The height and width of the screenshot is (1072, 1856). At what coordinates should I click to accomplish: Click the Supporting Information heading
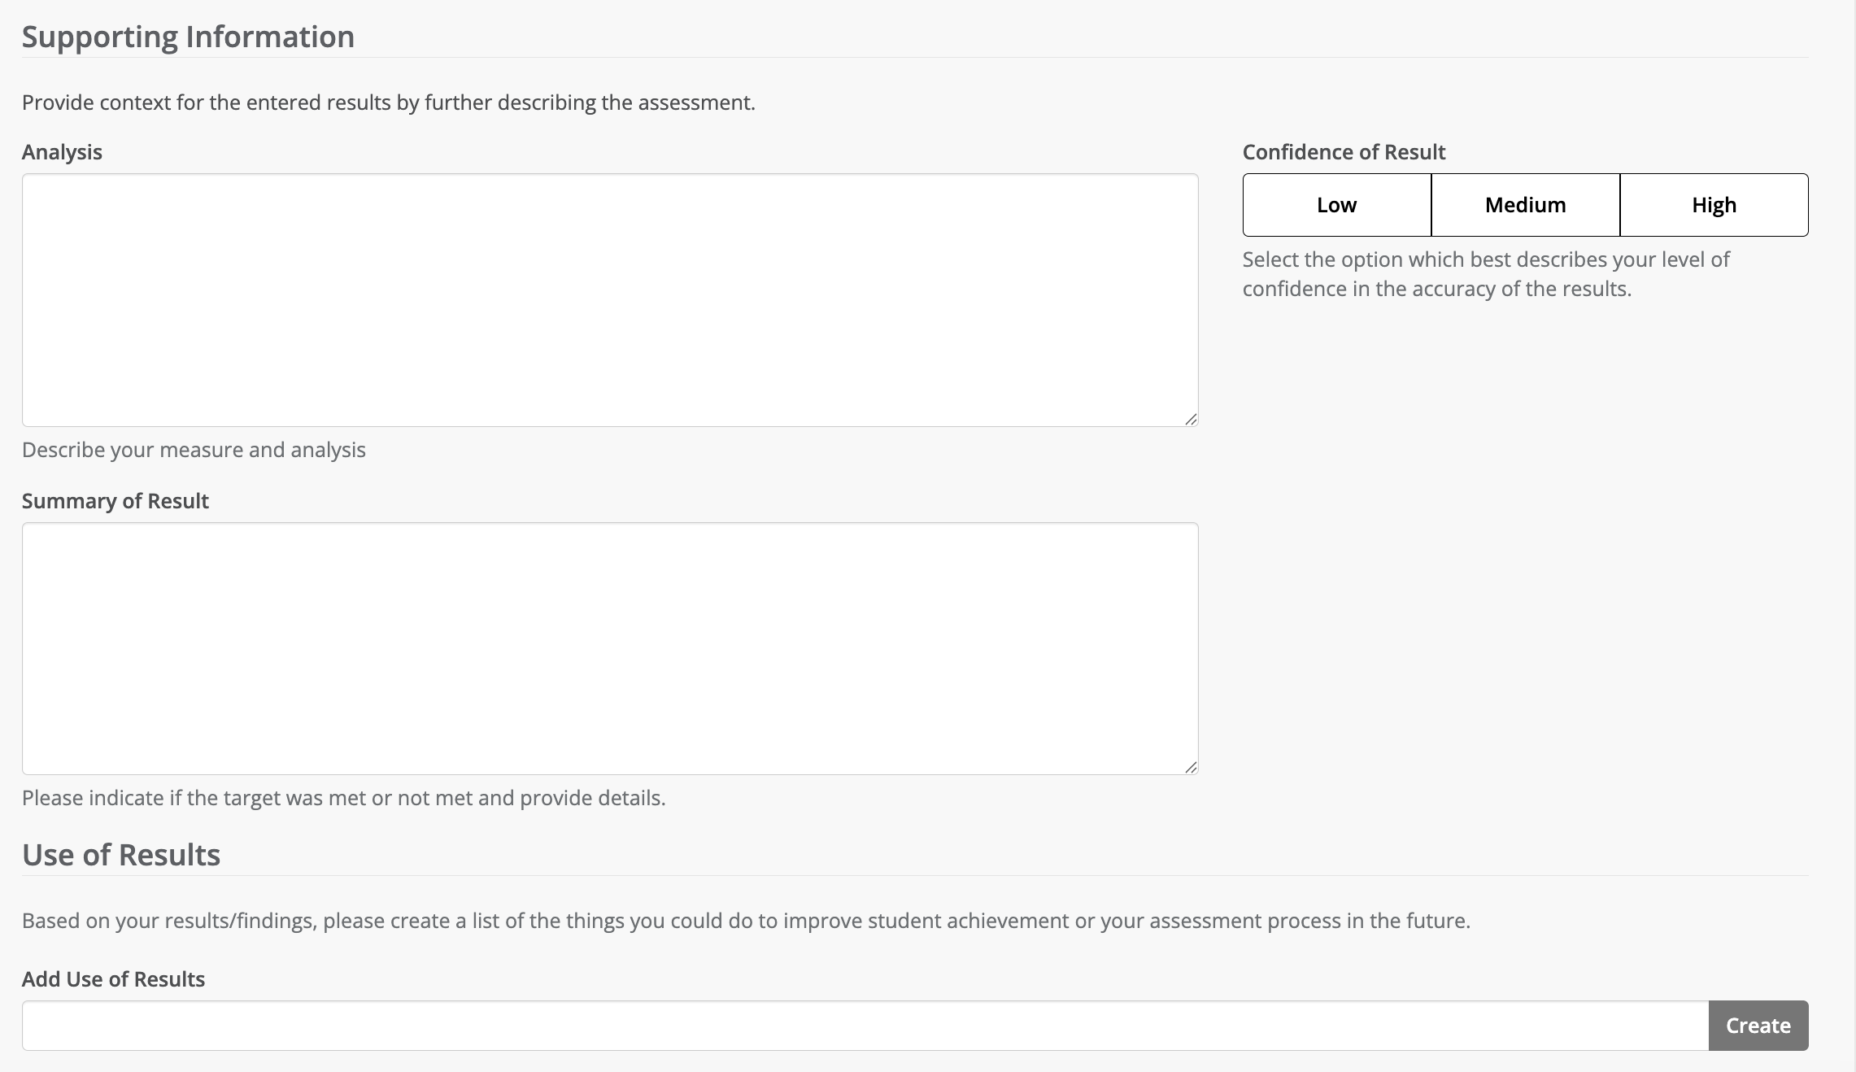point(188,37)
